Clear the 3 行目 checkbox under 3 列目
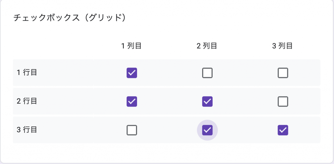 click(x=283, y=130)
